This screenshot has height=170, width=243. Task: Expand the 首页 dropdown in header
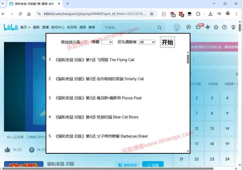[x=25, y=28]
